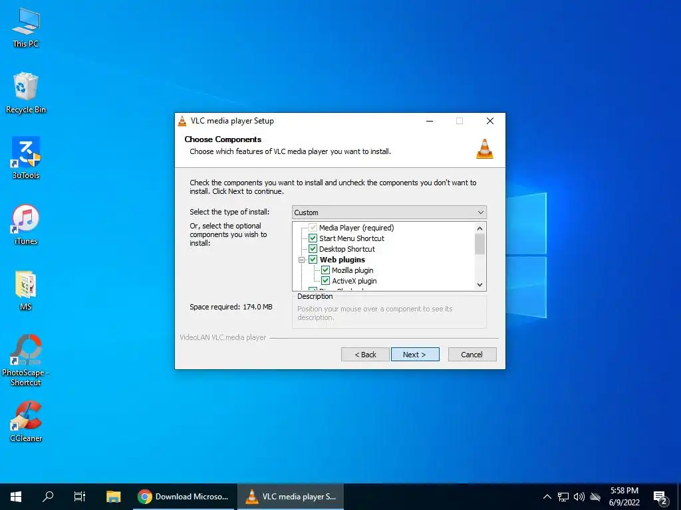Open This PC desktop icon
This screenshot has width=681, height=510.
[26, 28]
